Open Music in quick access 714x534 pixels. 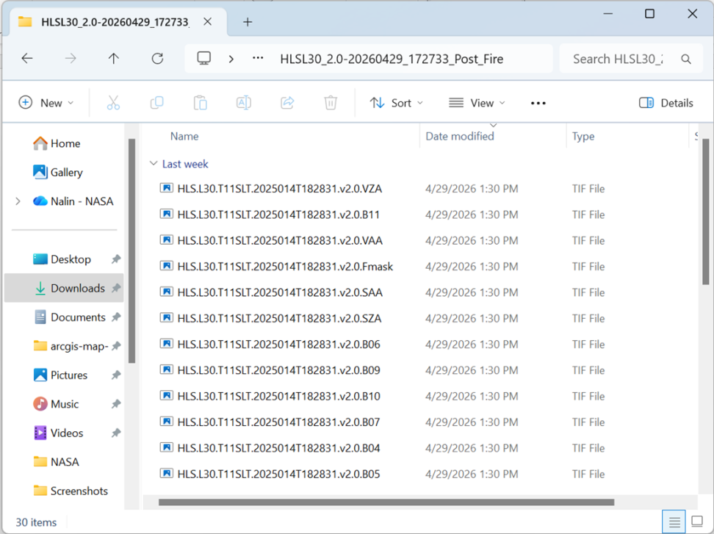click(56, 404)
